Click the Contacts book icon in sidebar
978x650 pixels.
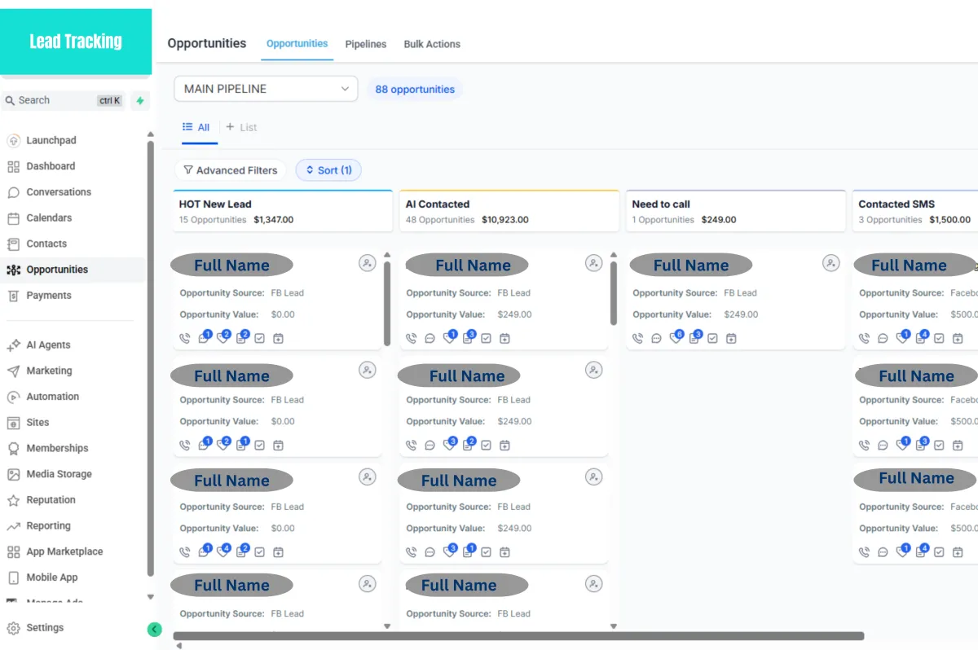pyautogui.click(x=13, y=244)
